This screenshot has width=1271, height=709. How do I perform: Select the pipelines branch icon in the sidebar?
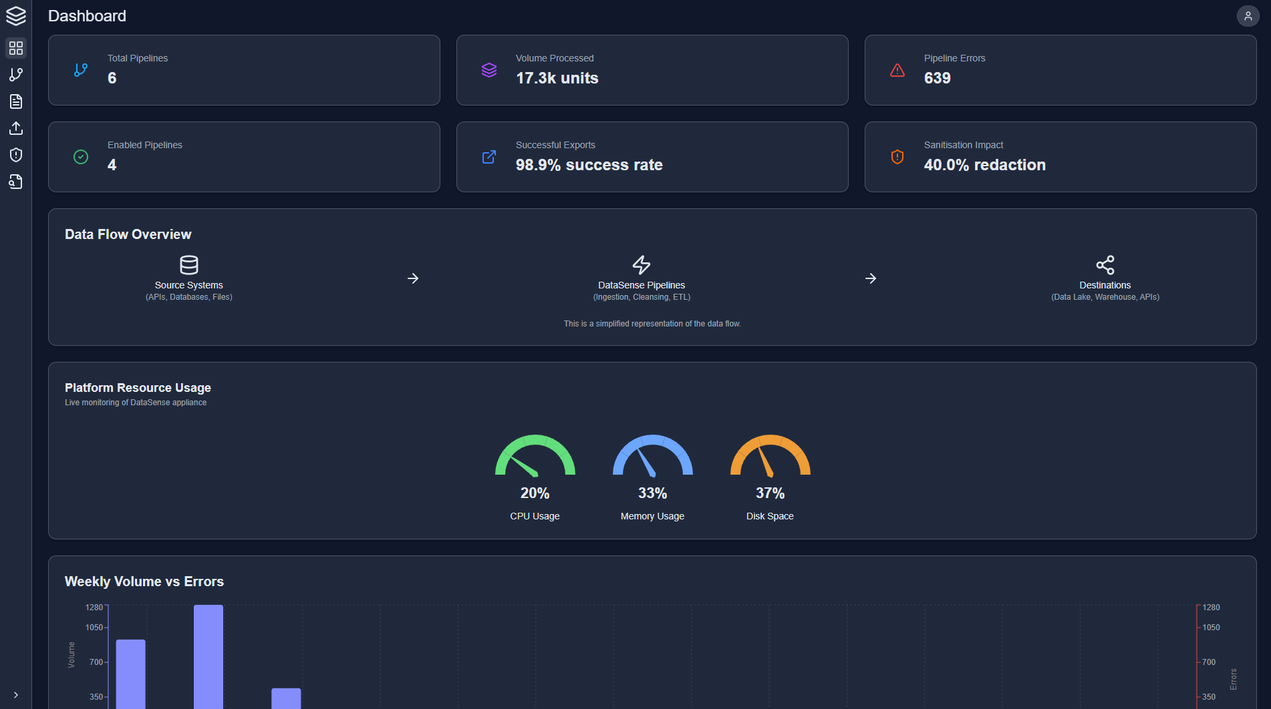[16, 75]
